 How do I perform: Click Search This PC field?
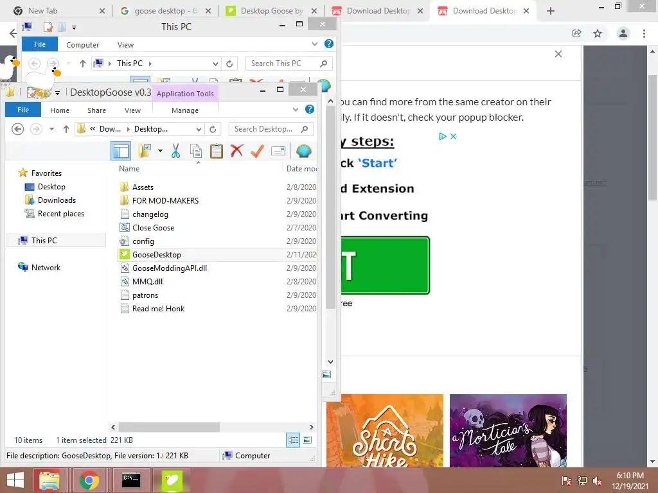click(x=289, y=64)
